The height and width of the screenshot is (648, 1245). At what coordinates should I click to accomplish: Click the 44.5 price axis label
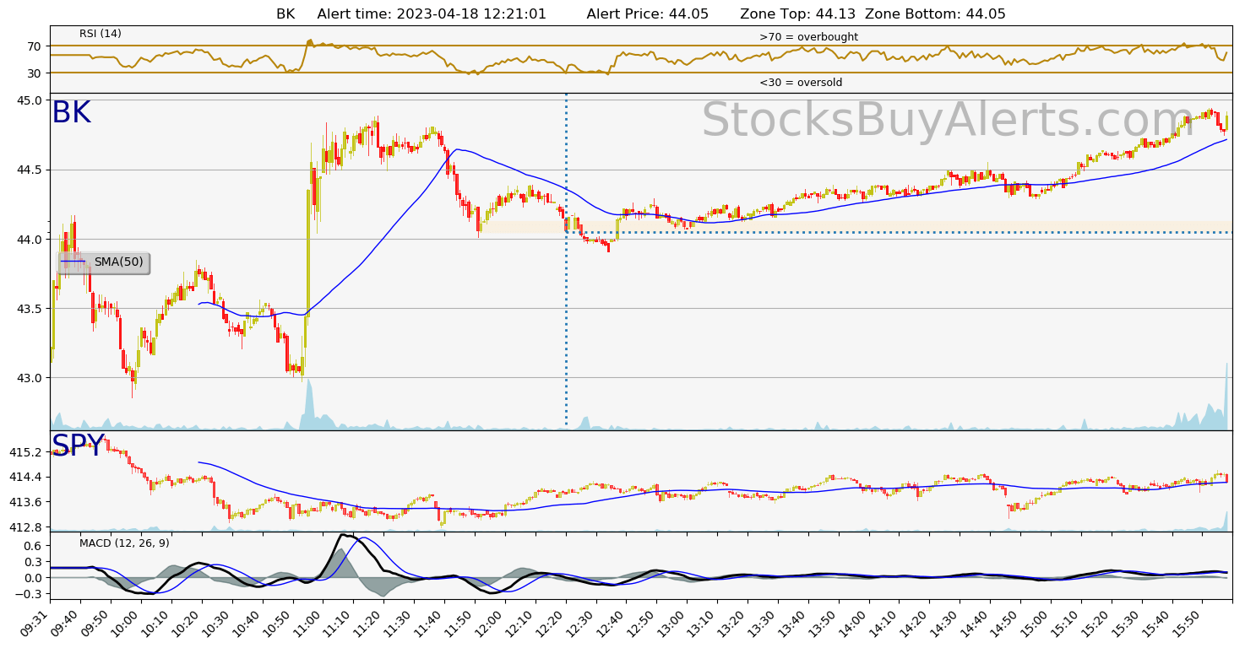[30, 170]
